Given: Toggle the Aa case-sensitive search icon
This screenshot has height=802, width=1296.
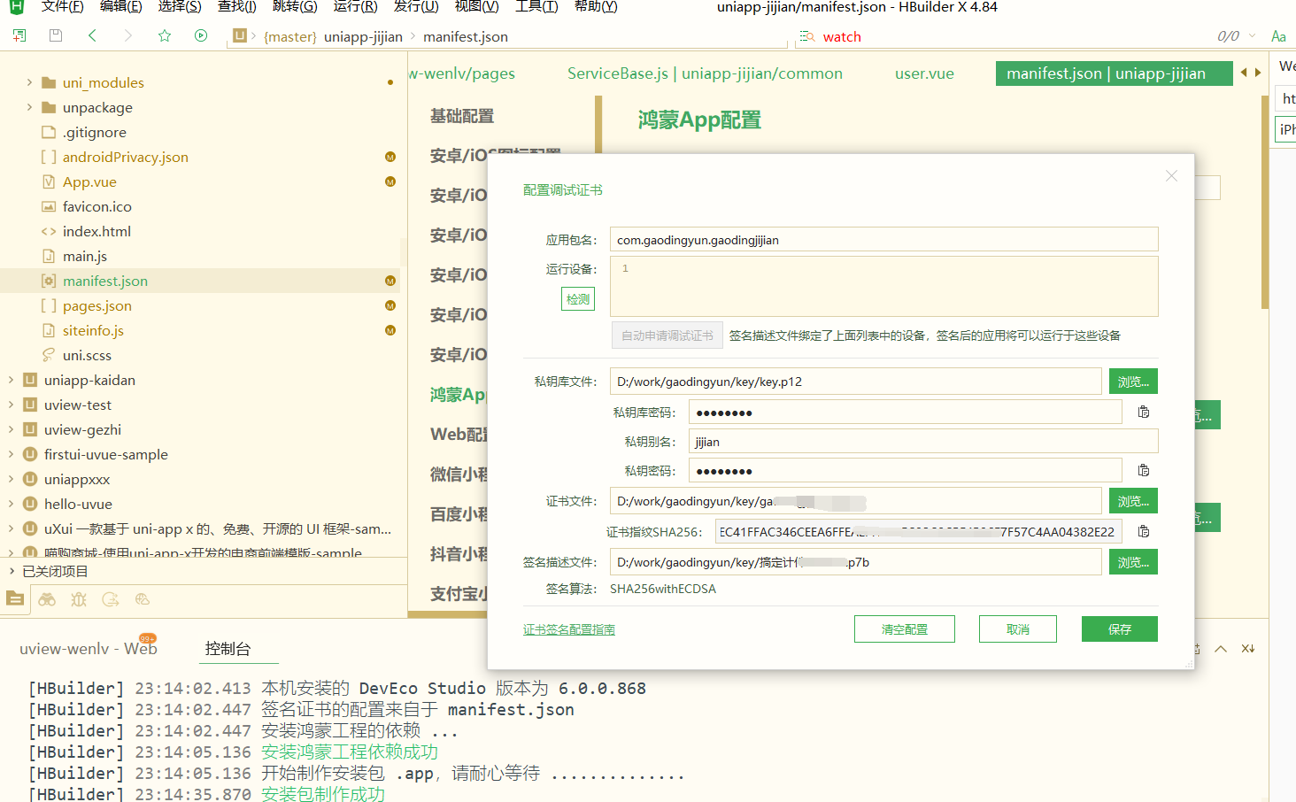Looking at the screenshot, I should 1278,36.
